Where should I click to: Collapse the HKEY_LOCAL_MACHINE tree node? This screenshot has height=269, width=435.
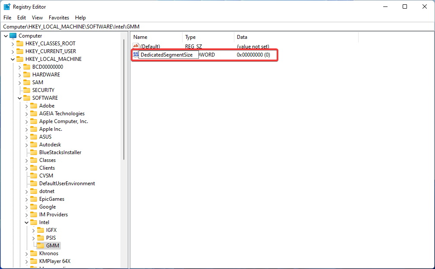[12, 59]
